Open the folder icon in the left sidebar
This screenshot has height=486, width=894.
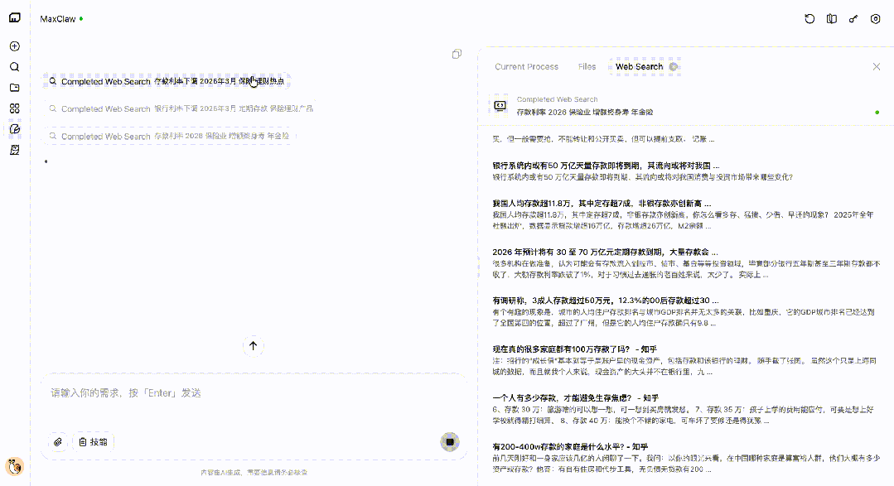[x=12, y=86]
